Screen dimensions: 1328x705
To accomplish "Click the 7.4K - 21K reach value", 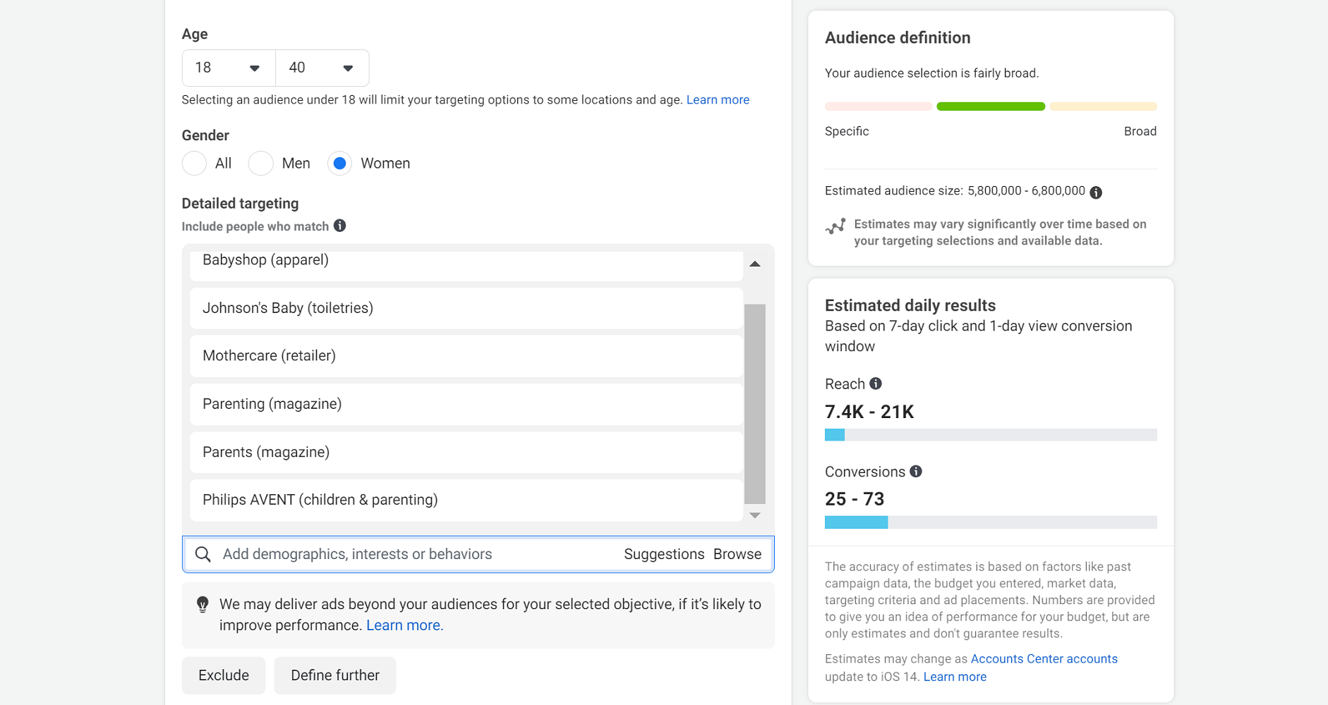I will pos(869,412).
